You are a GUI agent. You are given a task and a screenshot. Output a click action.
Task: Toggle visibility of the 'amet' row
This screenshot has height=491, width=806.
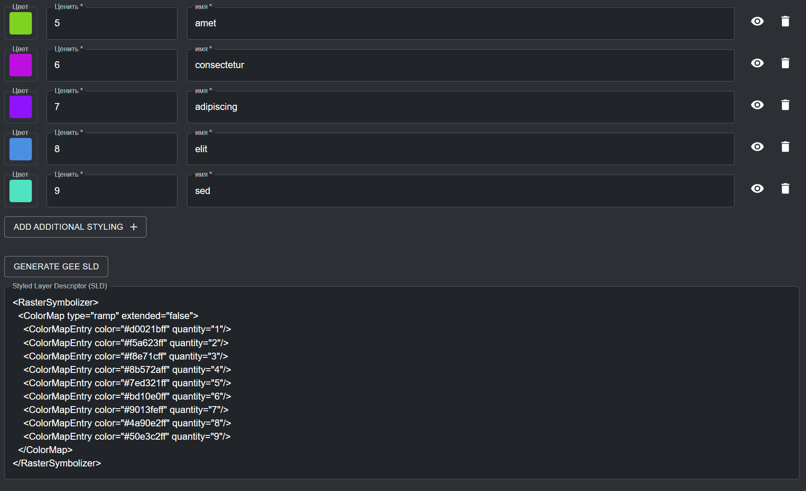[x=757, y=22]
